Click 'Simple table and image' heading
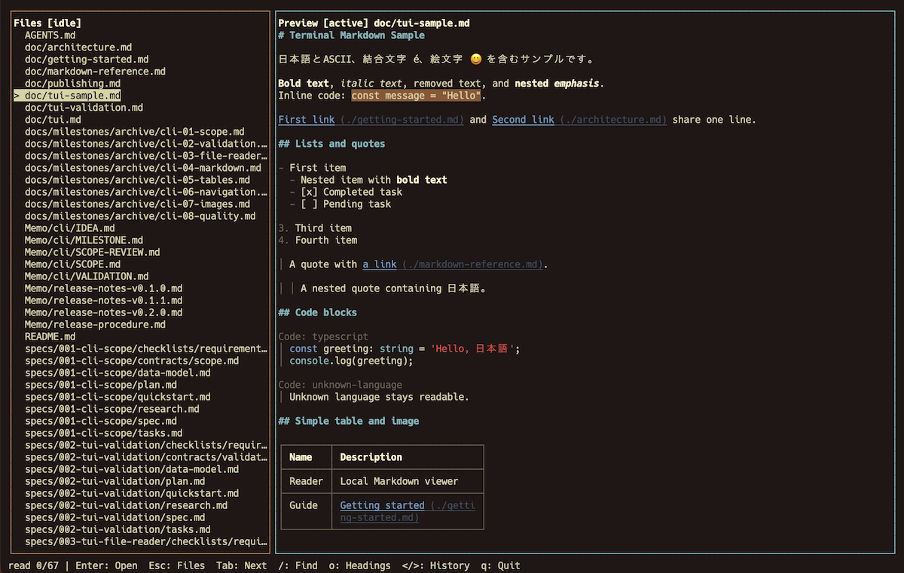This screenshot has width=904, height=573. click(349, 421)
